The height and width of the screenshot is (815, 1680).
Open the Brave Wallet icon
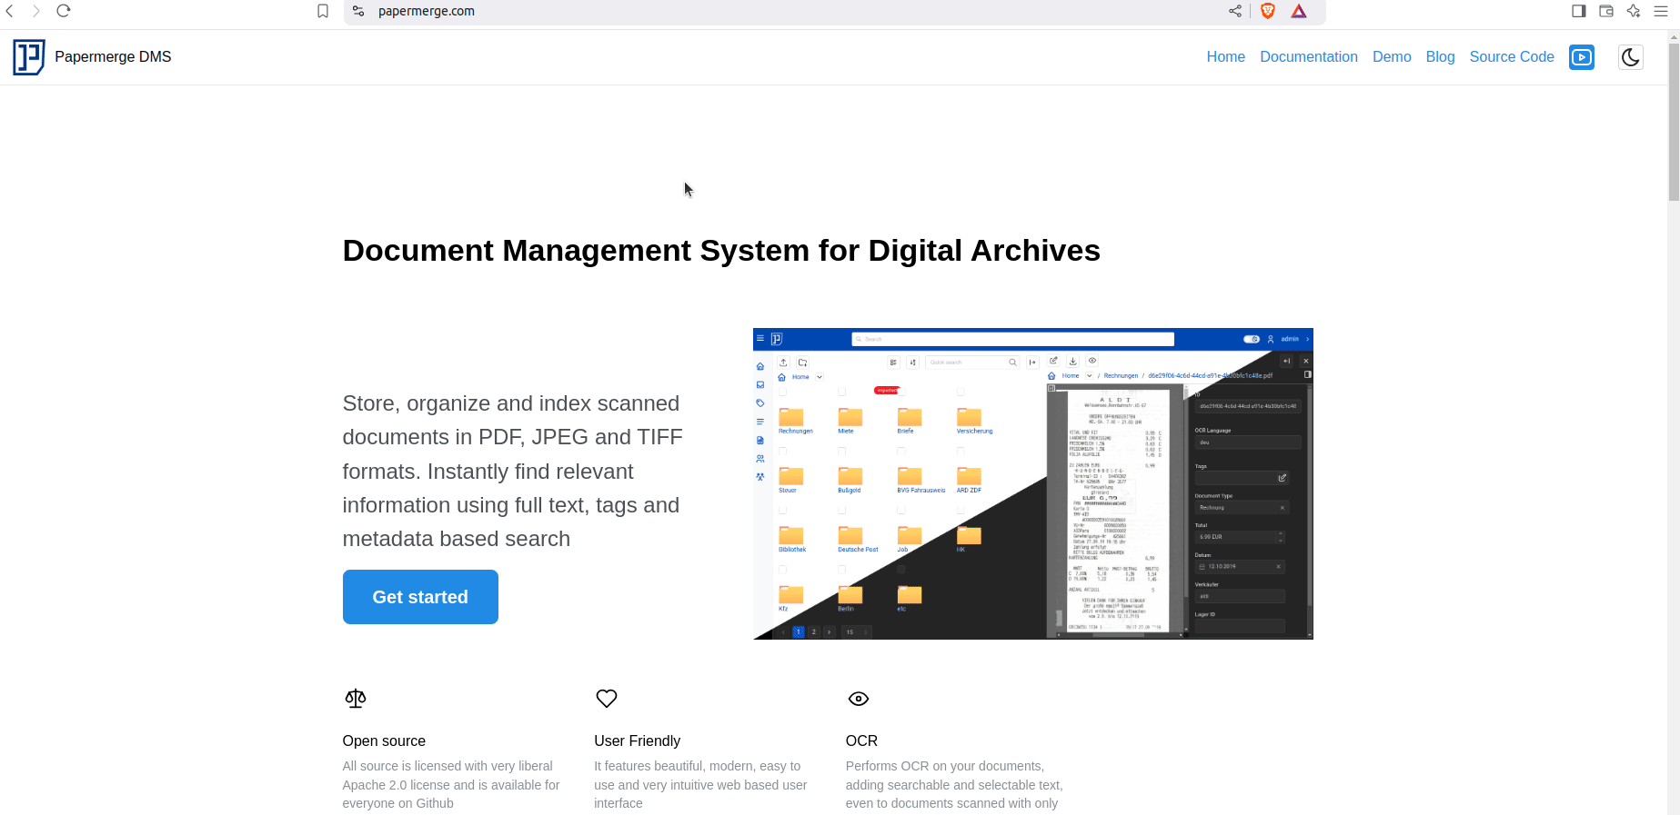tap(1606, 11)
